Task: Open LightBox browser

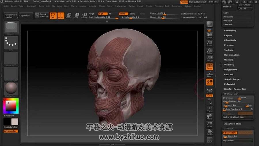Action: pos(26,16)
